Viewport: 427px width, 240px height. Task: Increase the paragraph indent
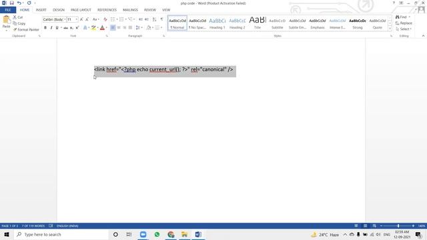(147, 19)
